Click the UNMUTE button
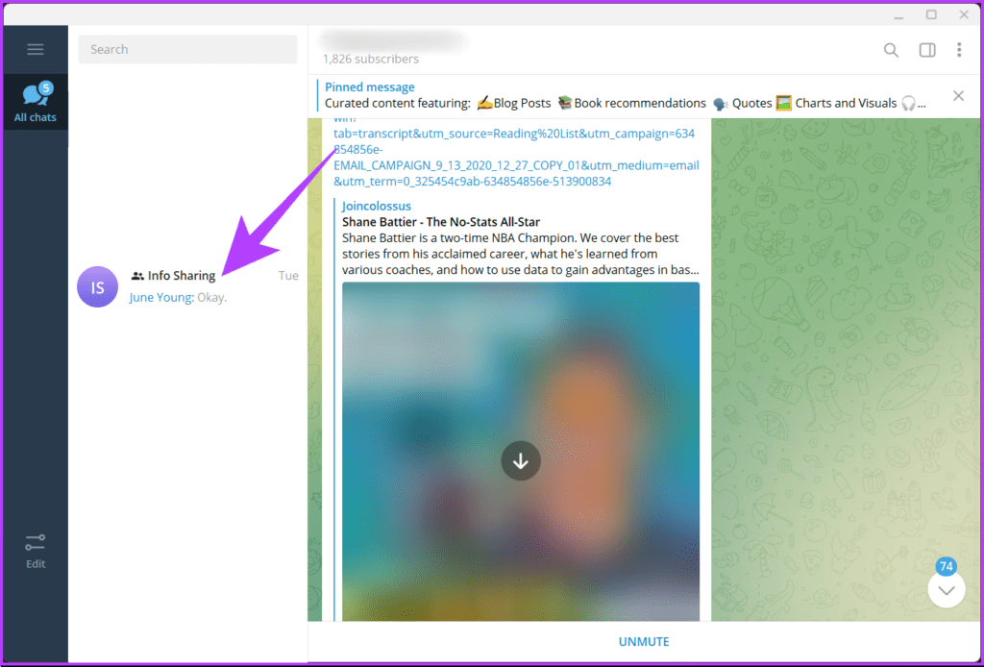The height and width of the screenshot is (667, 984). (644, 641)
